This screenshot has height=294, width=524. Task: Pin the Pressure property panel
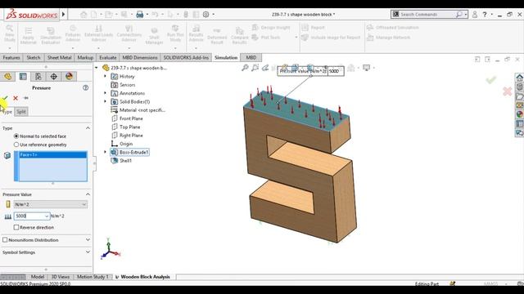pos(25,98)
